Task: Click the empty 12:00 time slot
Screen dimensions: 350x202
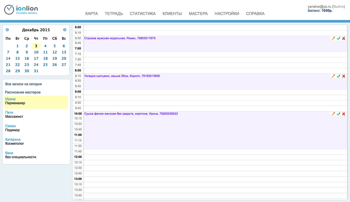Action: coord(215,157)
